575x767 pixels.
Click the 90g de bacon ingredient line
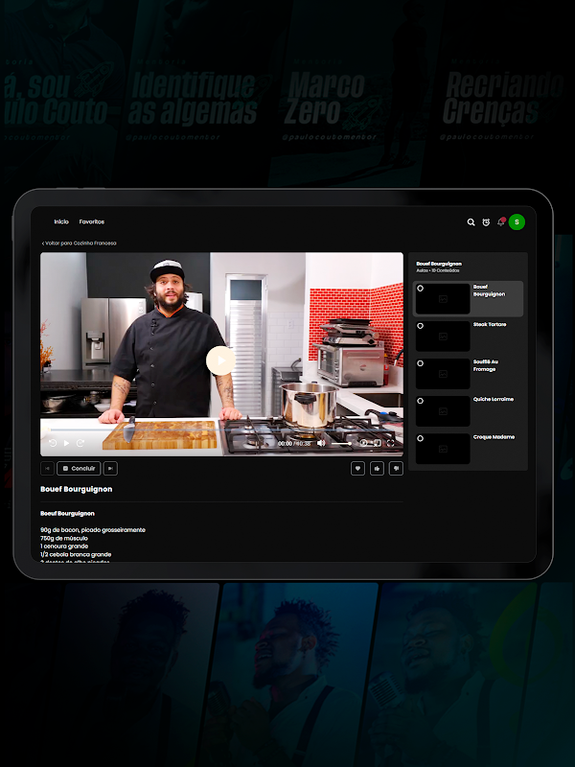(93, 530)
